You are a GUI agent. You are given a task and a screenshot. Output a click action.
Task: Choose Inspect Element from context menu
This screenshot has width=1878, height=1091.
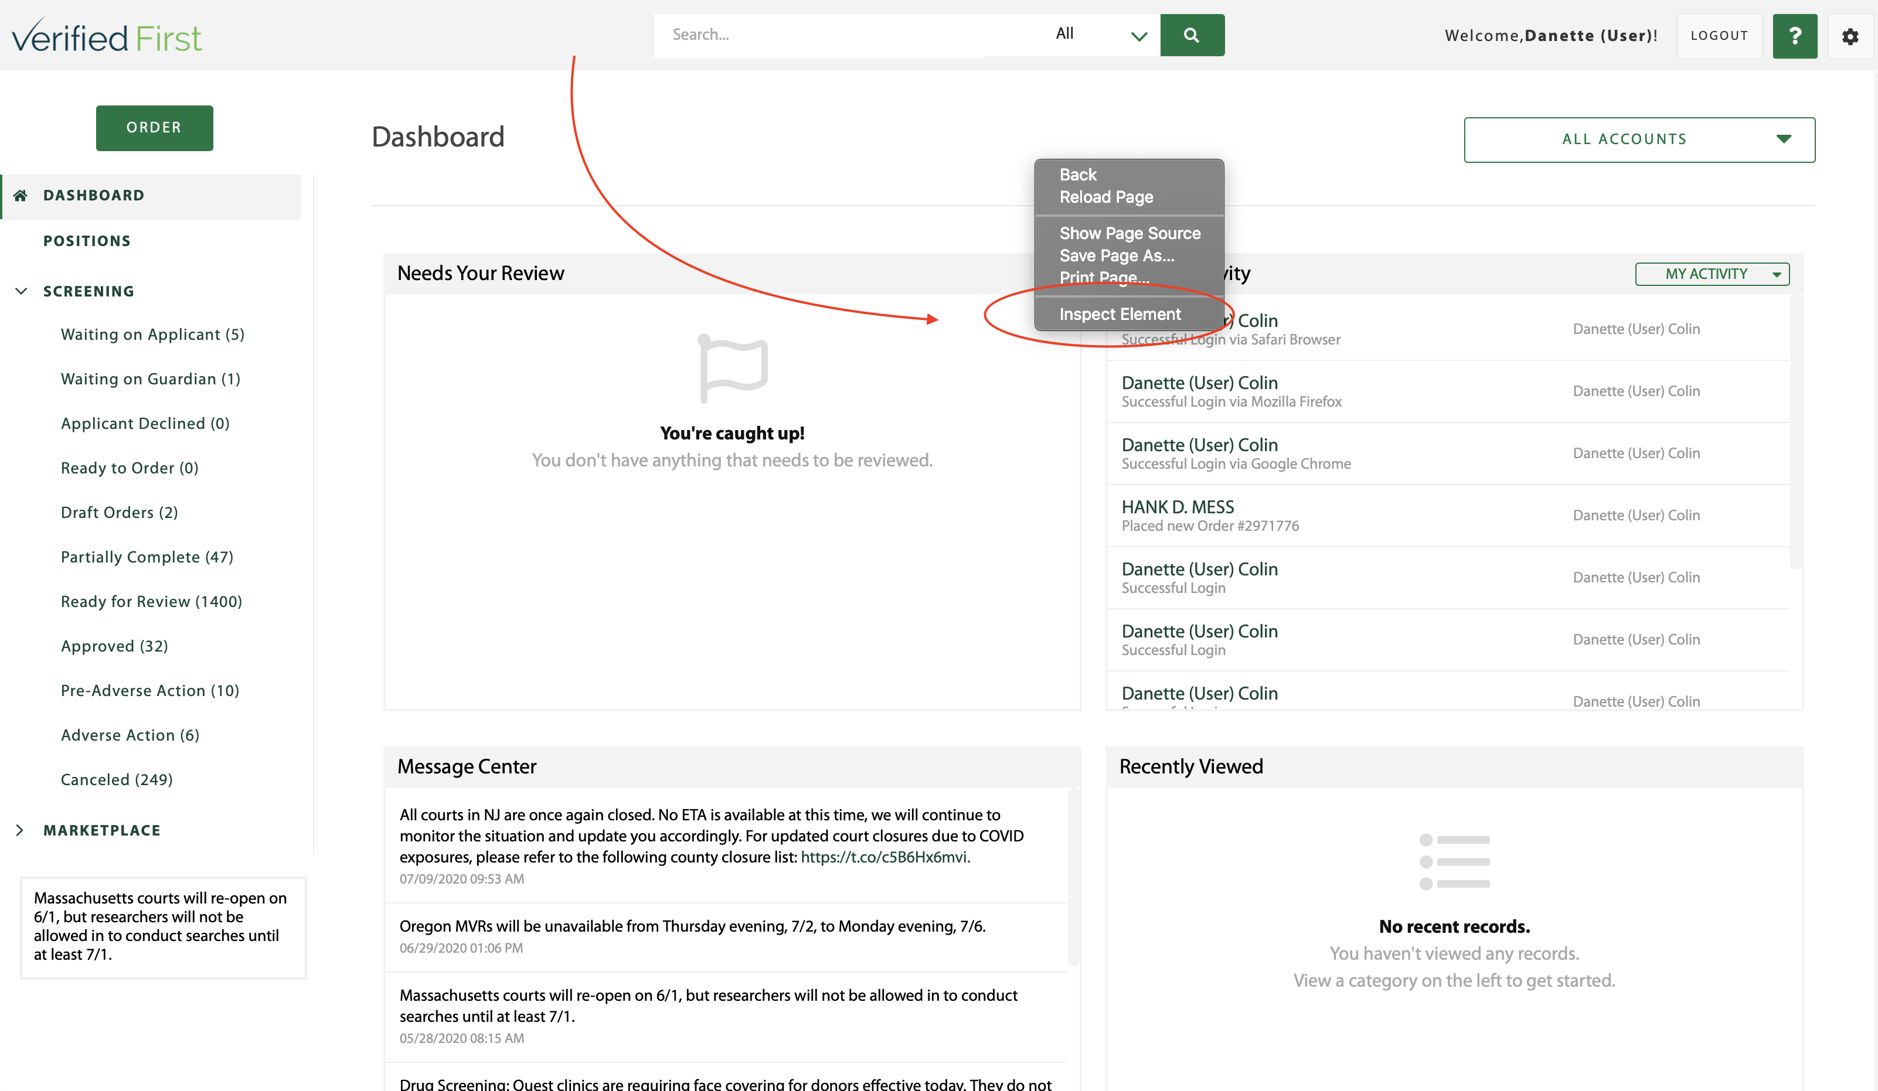1120,315
